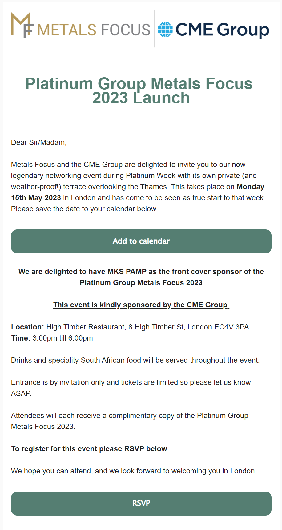282x530 pixels.
Task: Click the vertical divider between the logos
Action: pyautogui.click(x=154, y=29)
